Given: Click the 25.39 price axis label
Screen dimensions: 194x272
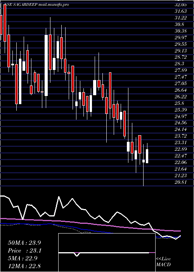Looking at the screenshot, I should click(181, 110).
